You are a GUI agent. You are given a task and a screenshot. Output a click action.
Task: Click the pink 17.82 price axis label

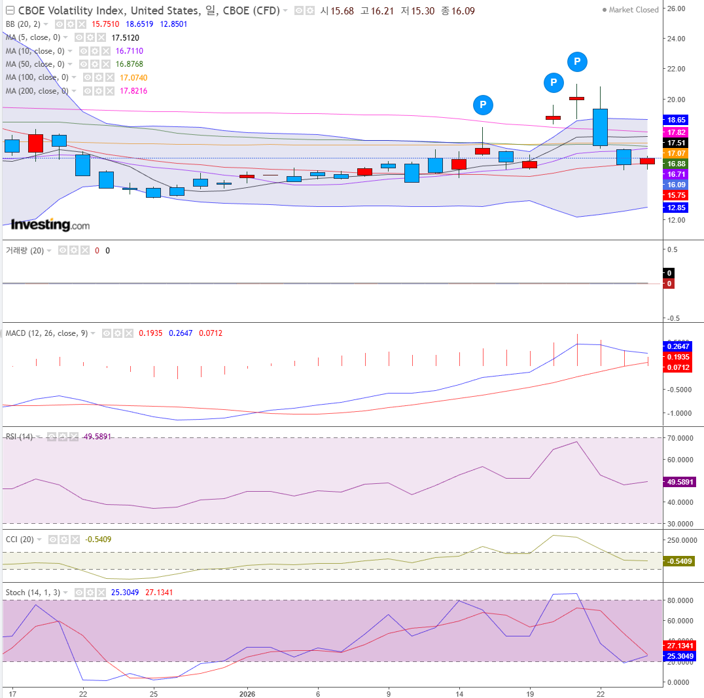(676, 132)
